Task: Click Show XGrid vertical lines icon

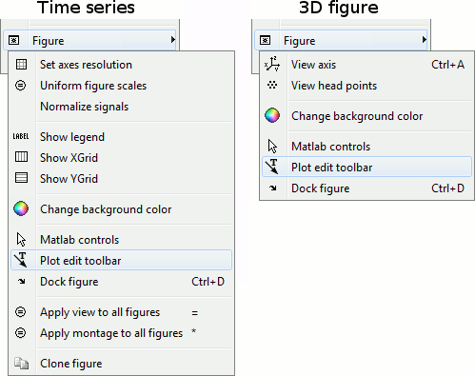Action: point(21,157)
